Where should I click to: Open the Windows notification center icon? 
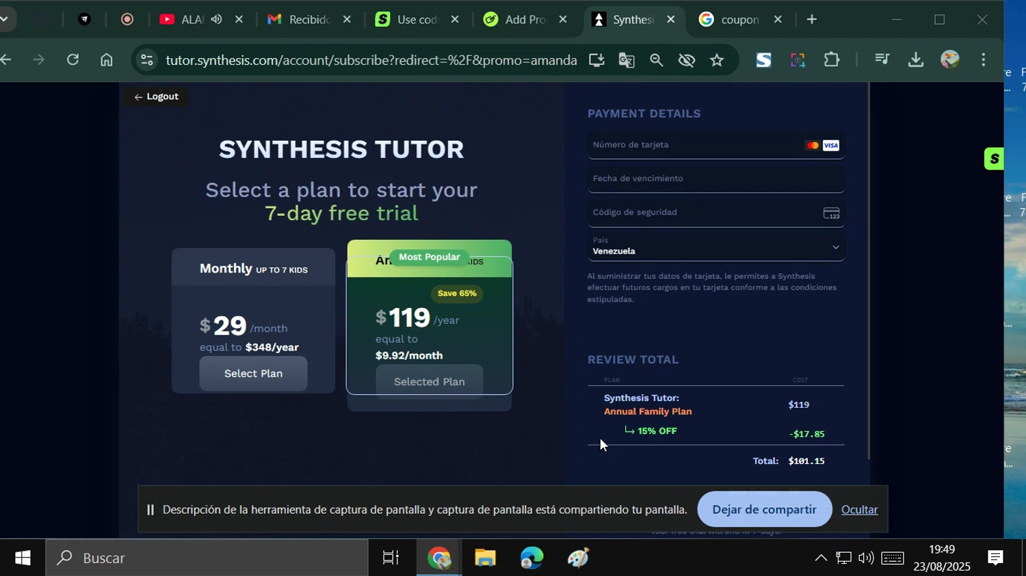[x=995, y=558]
